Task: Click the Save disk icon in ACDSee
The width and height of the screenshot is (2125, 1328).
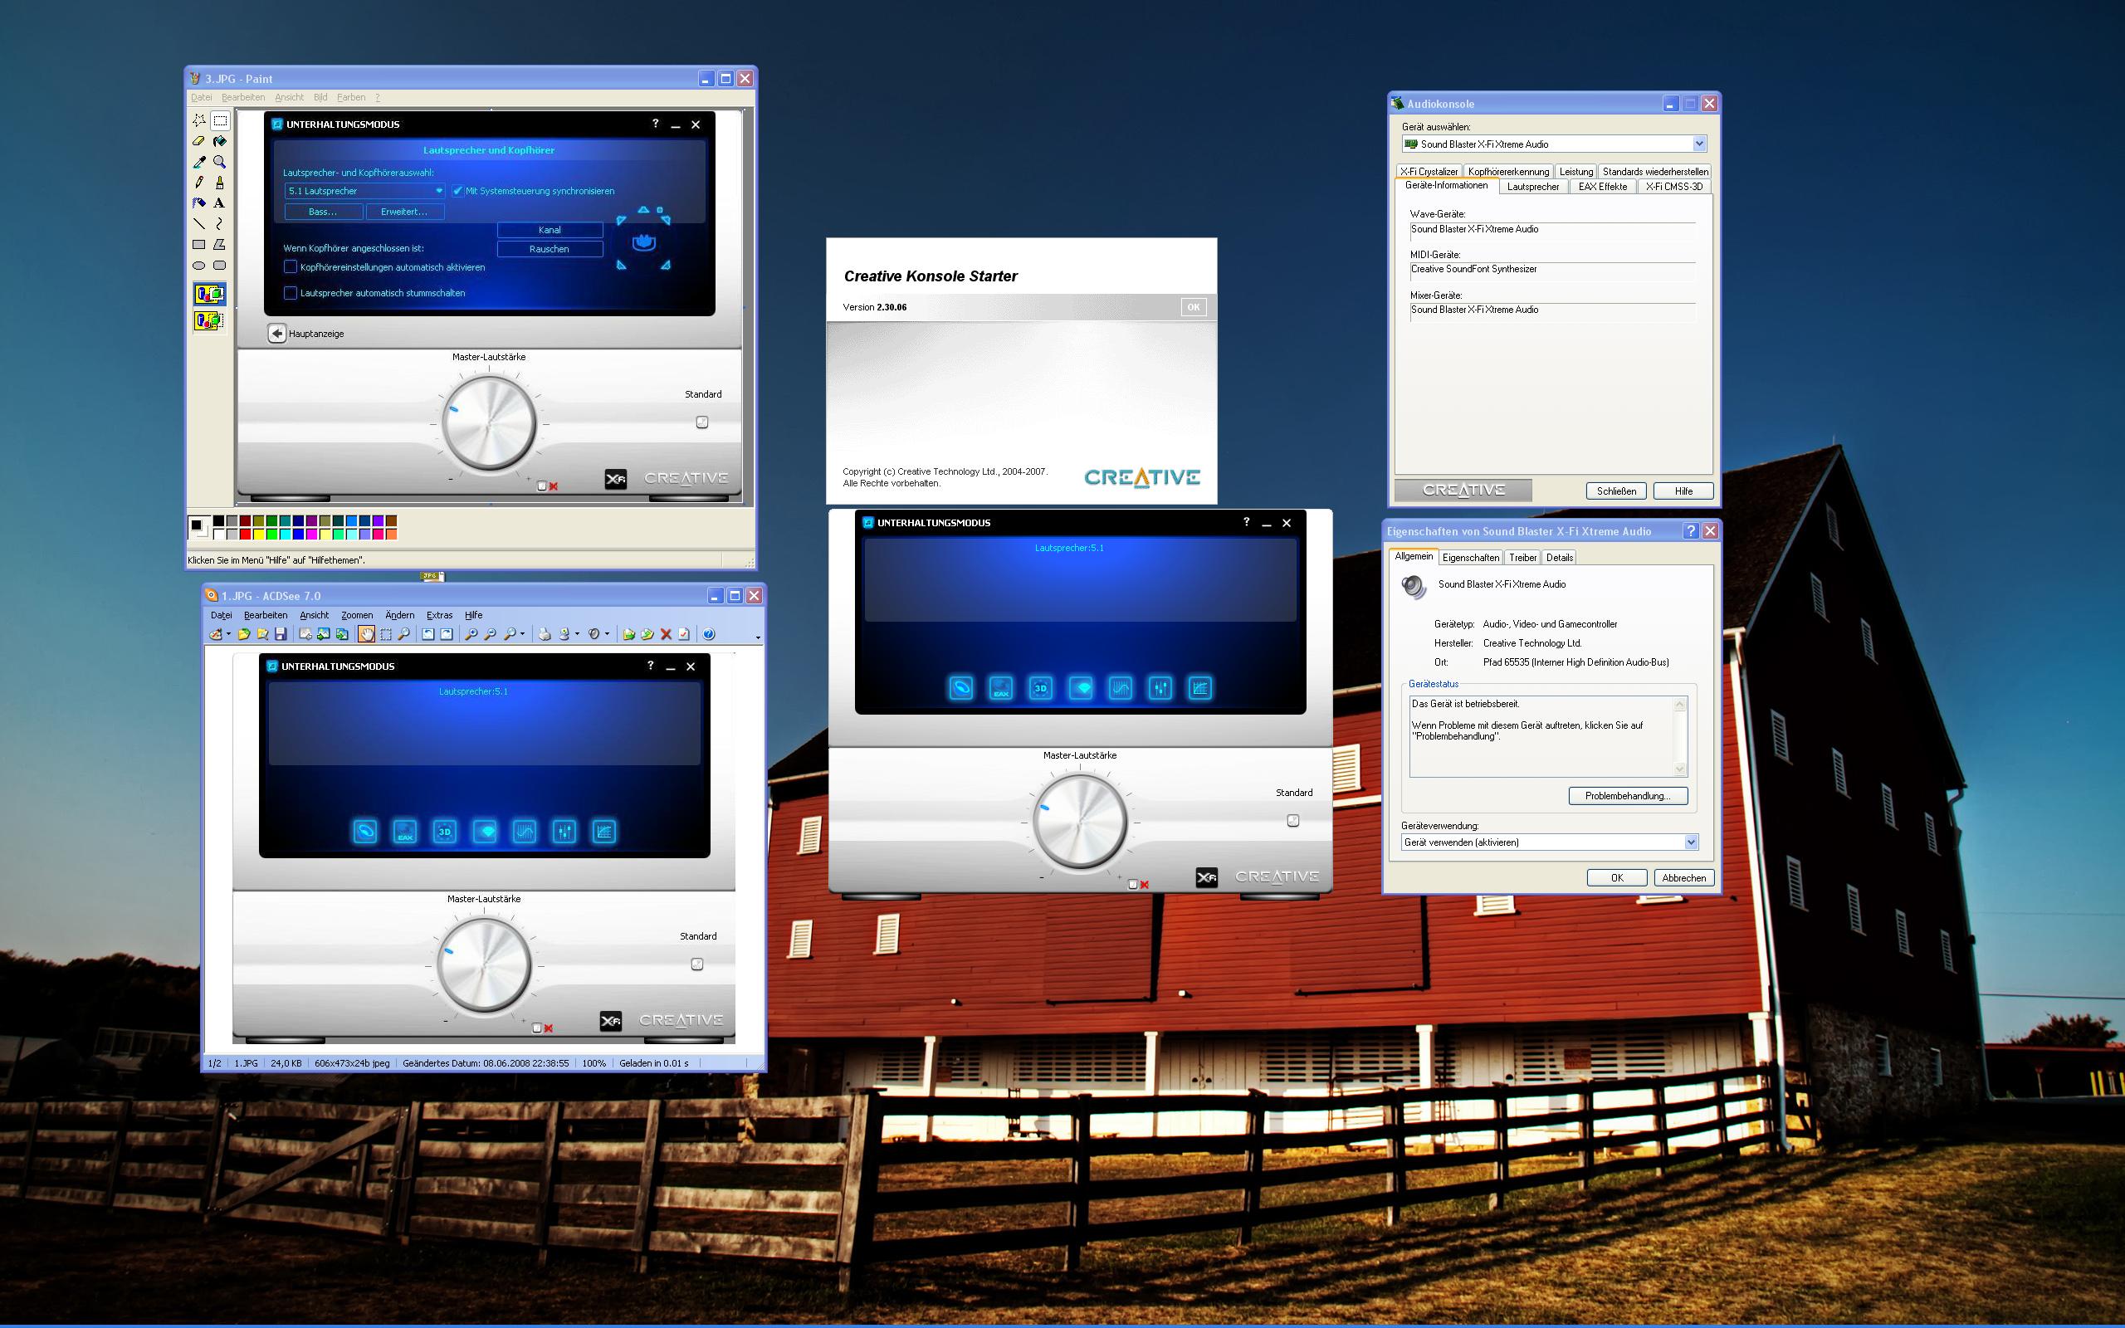Action: click(x=281, y=634)
